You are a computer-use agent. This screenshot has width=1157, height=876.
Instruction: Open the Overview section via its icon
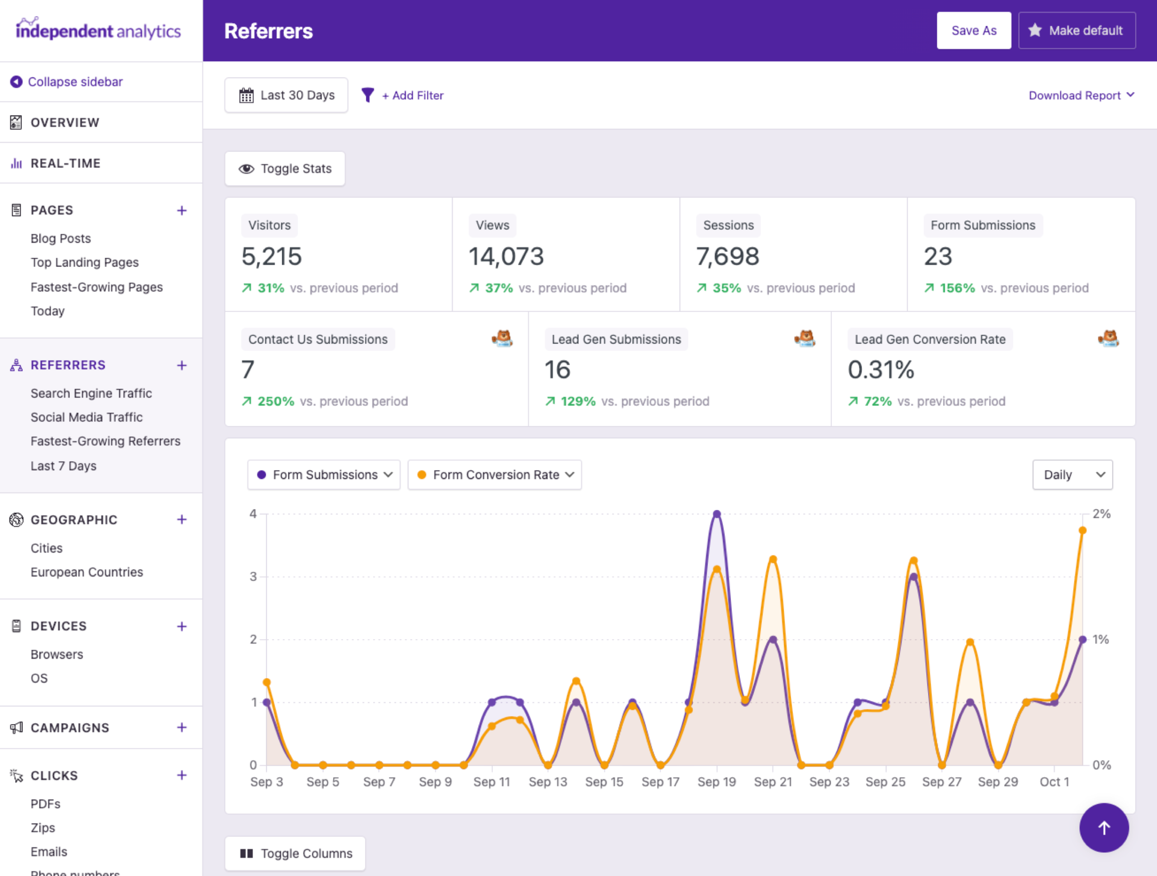click(16, 122)
